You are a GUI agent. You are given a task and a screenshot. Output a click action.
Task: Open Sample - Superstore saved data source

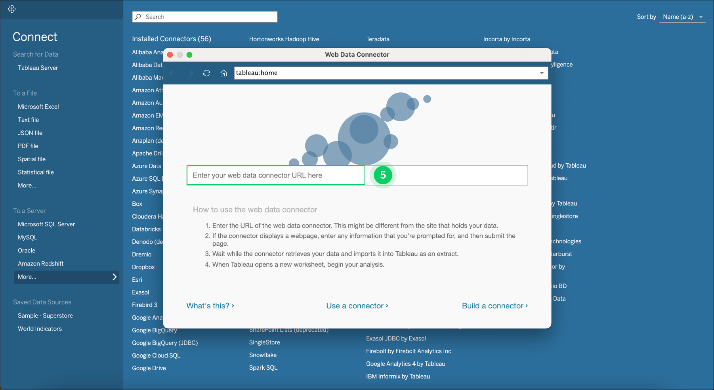pos(45,315)
